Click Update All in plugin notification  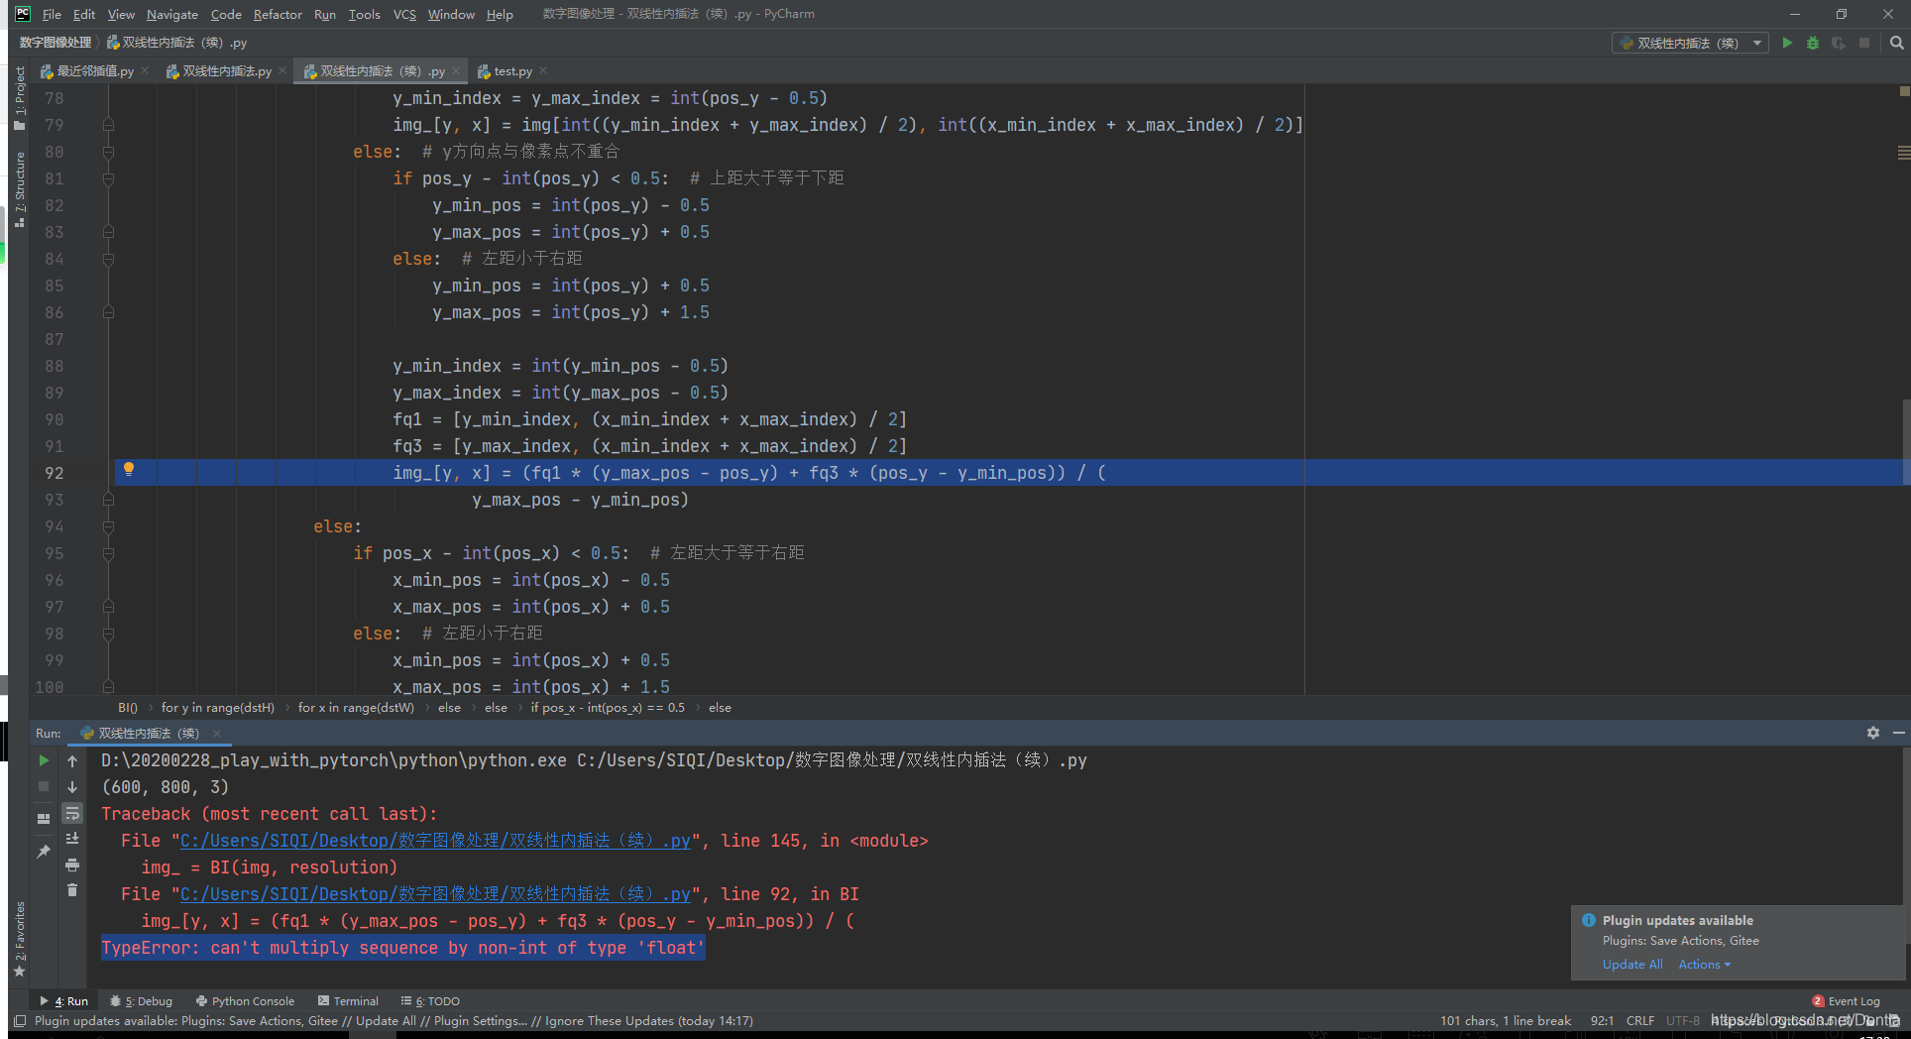(1632, 965)
